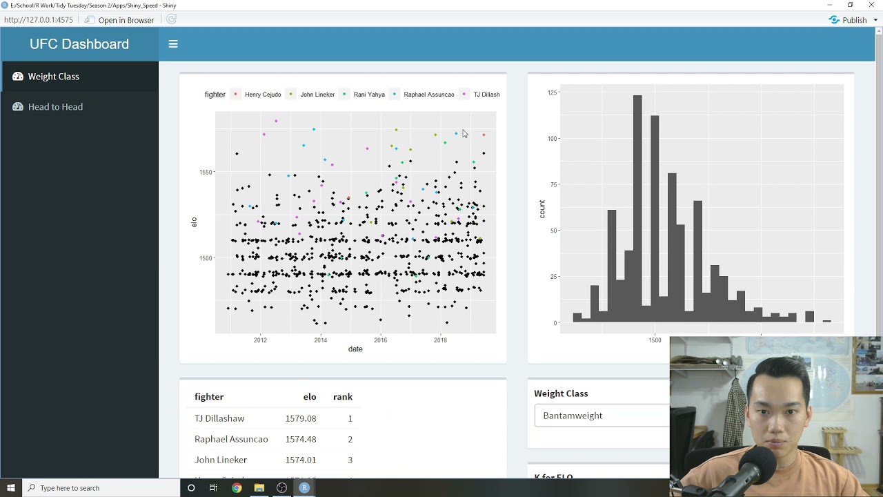Click the 'Henry Cejudo' legend label
Image resolution: width=883 pixels, height=497 pixels.
pyautogui.click(x=263, y=95)
